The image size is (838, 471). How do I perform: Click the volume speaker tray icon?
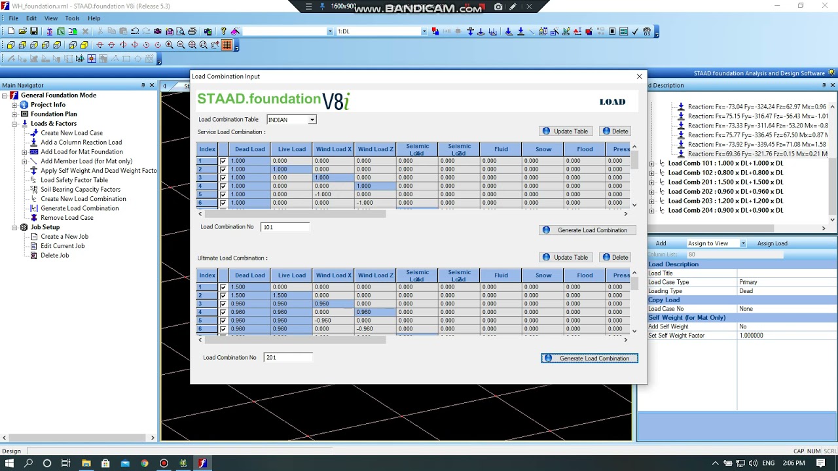click(x=753, y=463)
